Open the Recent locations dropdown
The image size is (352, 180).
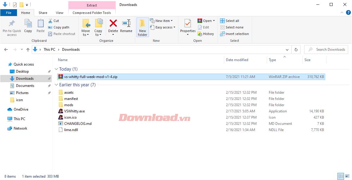tap(22, 50)
